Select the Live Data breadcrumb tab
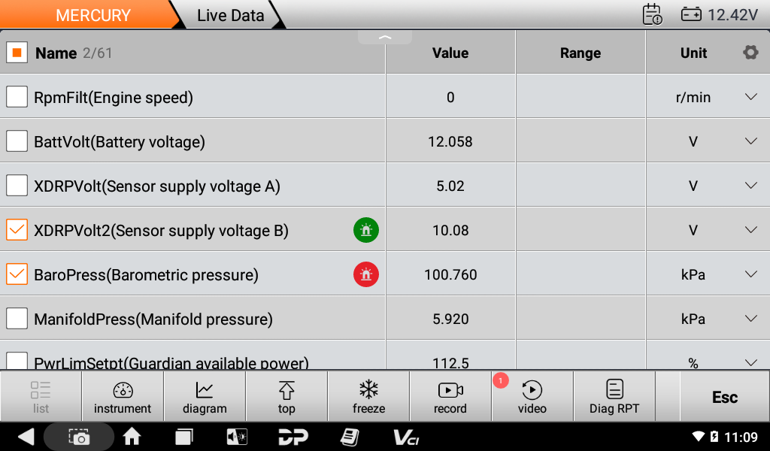The width and height of the screenshot is (770, 451). click(x=230, y=15)
